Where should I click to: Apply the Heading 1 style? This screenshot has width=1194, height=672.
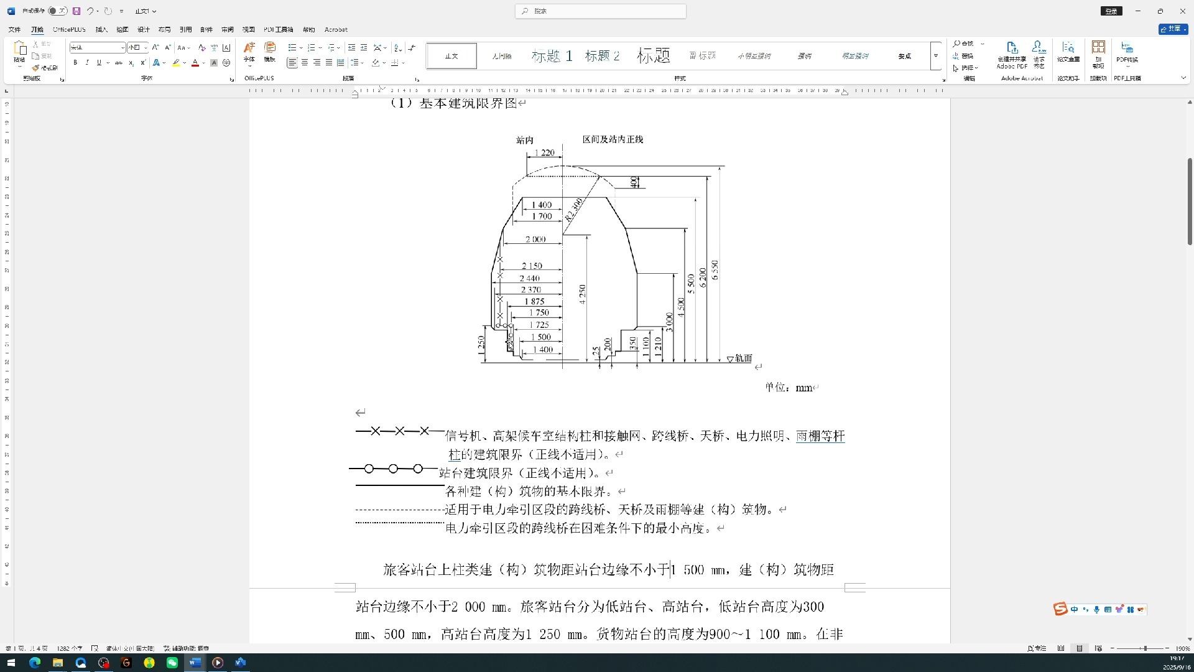552,56
